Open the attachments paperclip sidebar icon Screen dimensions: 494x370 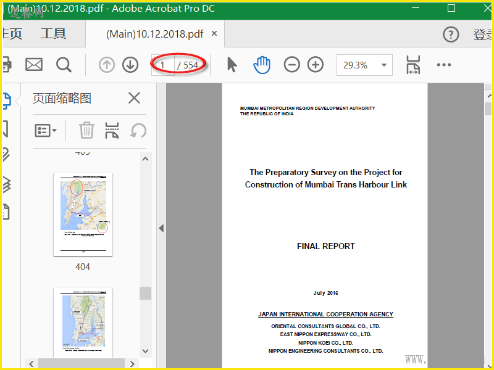pyautogui.click(x=6, y=155)
